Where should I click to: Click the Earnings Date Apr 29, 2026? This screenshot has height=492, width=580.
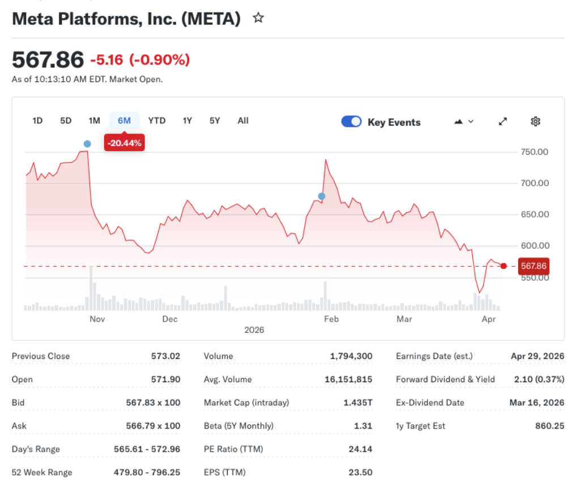tap(538, 356)
